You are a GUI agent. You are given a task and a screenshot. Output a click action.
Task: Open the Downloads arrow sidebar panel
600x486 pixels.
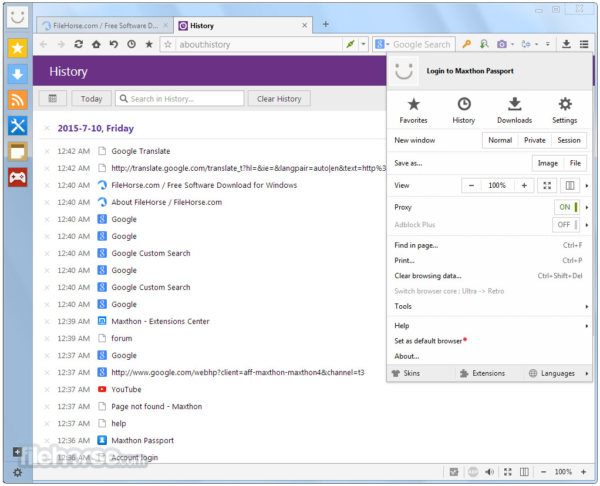pyautogui.click(x=18, y=74)
